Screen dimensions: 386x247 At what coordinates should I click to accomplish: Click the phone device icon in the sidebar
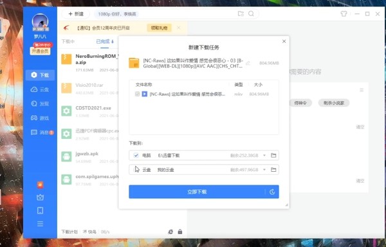(40, 210)
